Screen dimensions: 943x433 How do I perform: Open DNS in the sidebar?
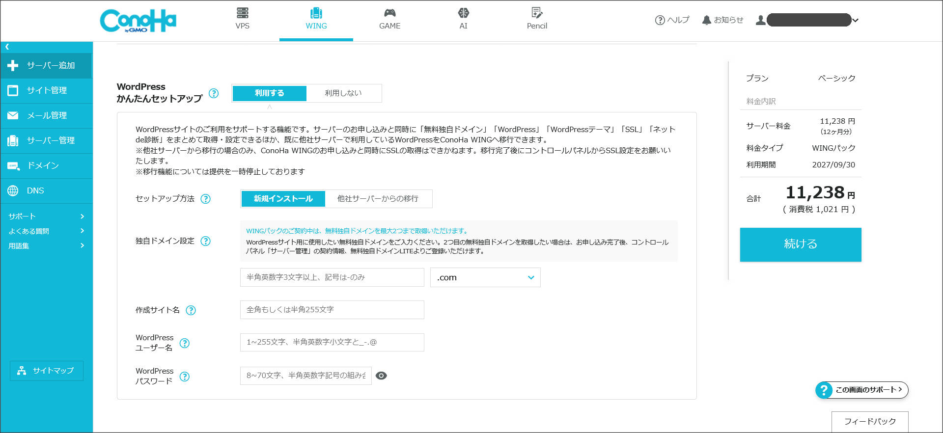(x=46, y=190)
